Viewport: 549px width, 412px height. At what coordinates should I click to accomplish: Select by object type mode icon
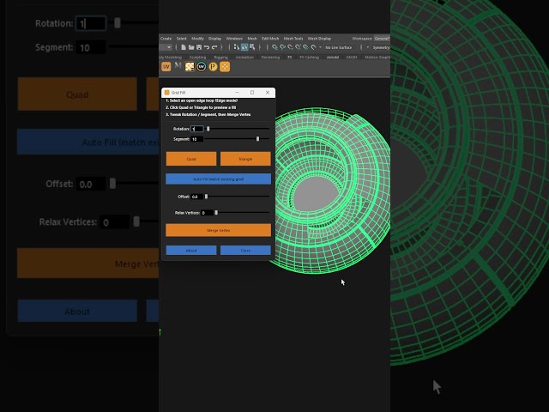[x=244, y=47]
